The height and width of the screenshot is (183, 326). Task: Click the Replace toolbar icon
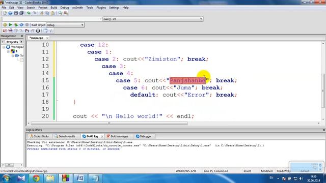pyautogui.click(x=66, y=13)
